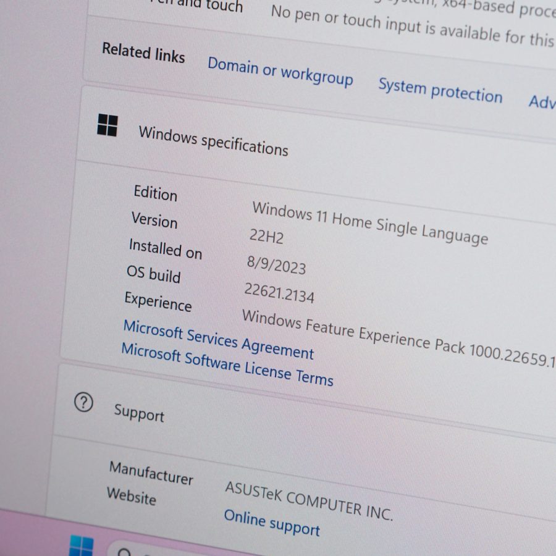Open the Windows Start button on taskbar

tap(81, 546)
